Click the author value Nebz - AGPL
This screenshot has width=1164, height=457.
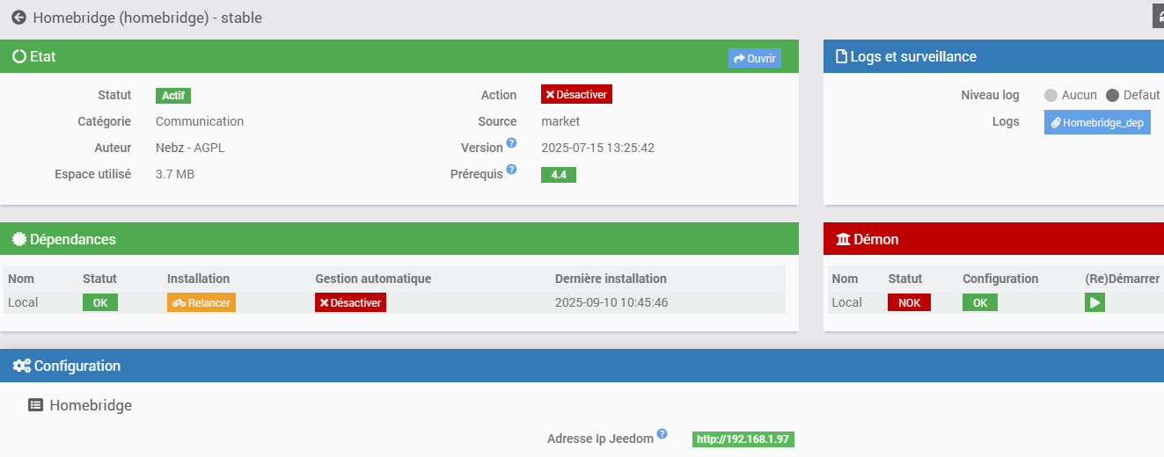point(190,148)
